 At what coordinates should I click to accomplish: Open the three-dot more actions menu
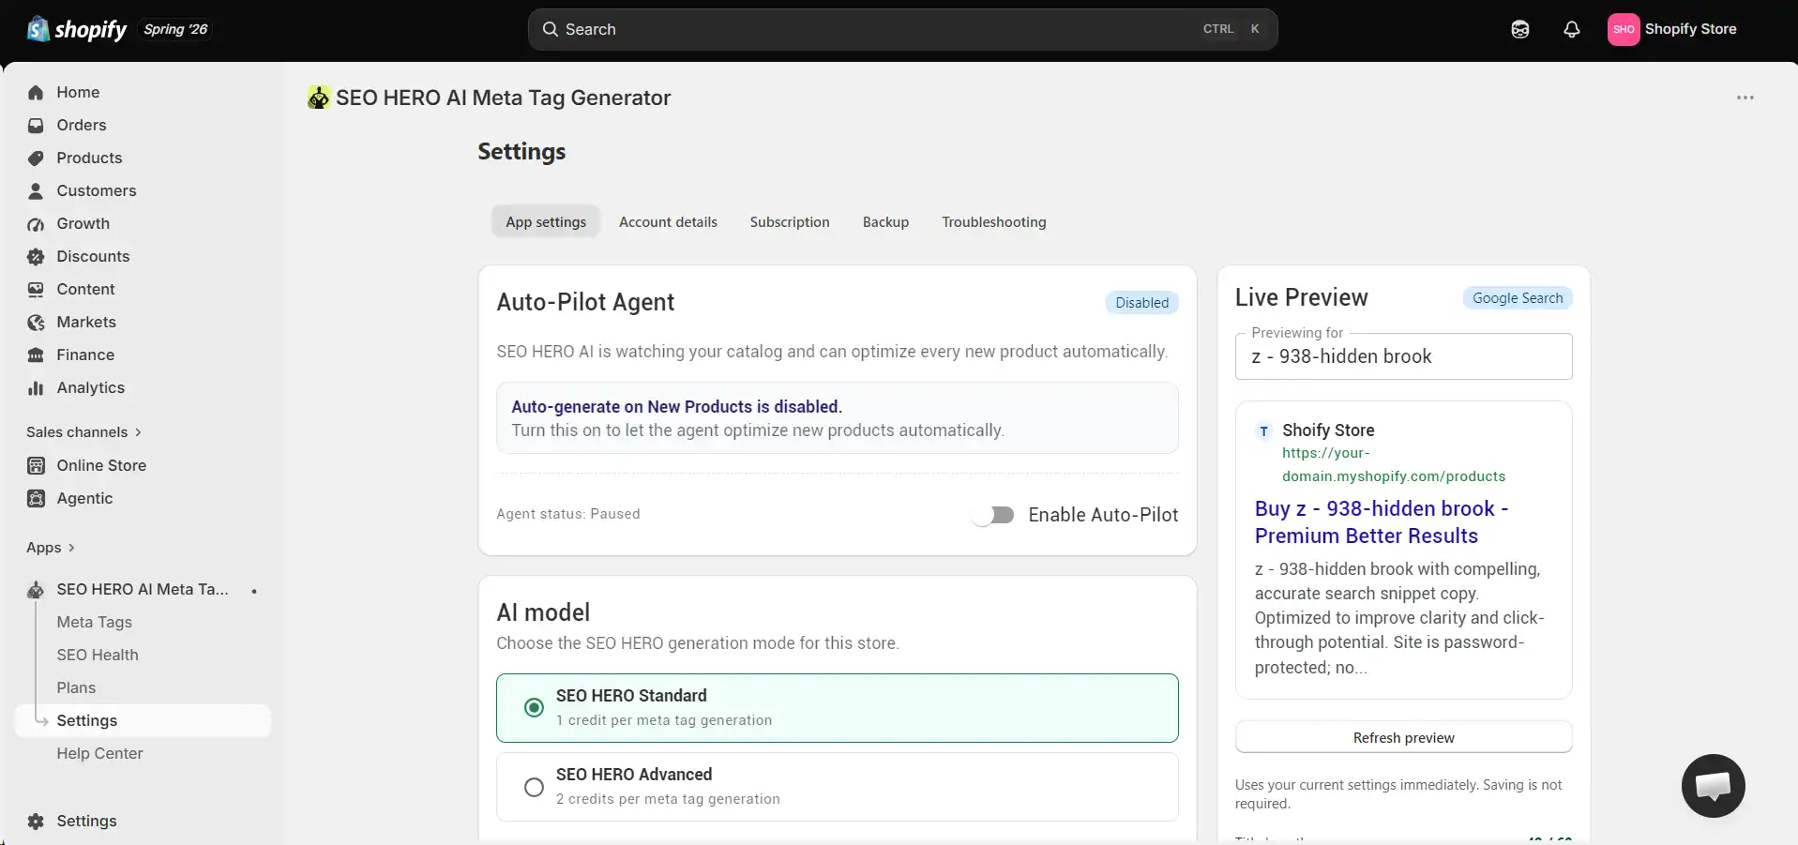point(1745,98)
